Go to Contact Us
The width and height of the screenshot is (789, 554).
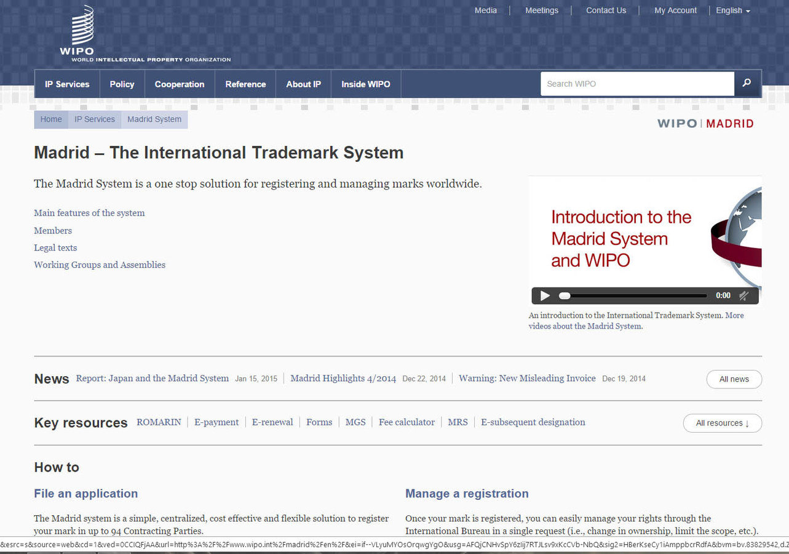click(606, 10)
